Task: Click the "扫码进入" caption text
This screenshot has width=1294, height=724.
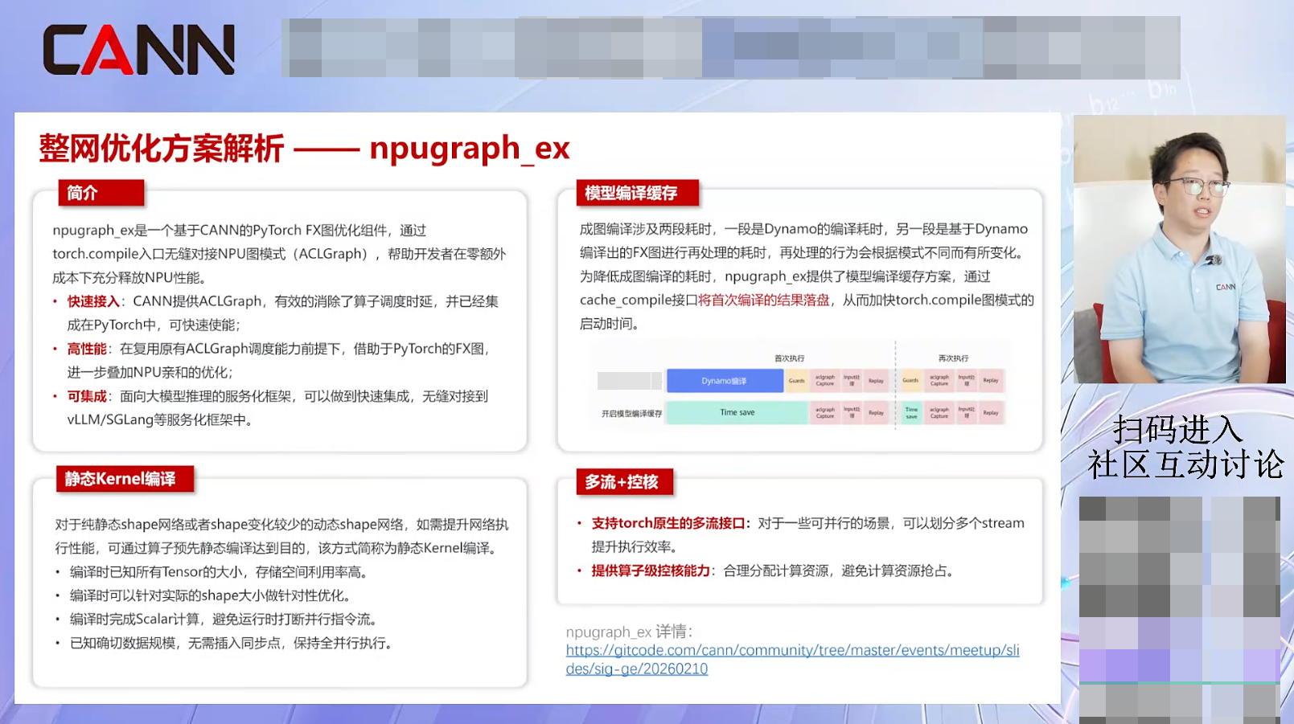Action: point(1178,430)
